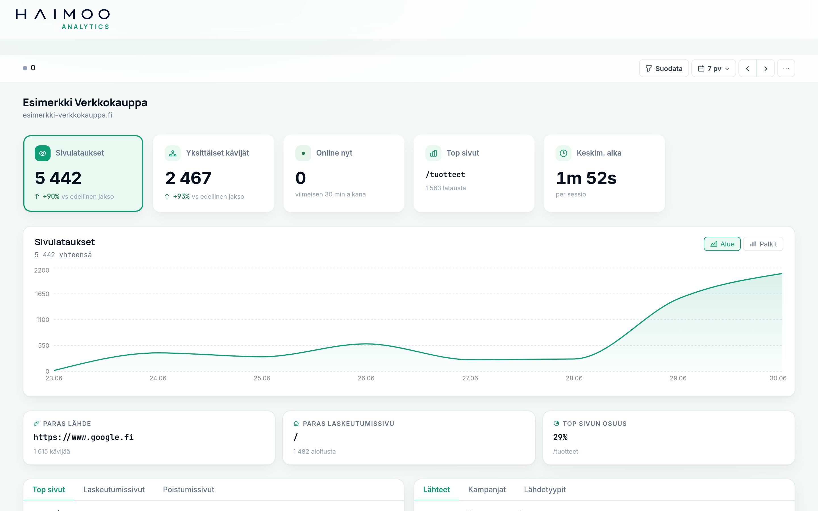Go to the previous period with left chevron
Image resolution: width=818 pixels, height=511 pixels.
(747, 68)
